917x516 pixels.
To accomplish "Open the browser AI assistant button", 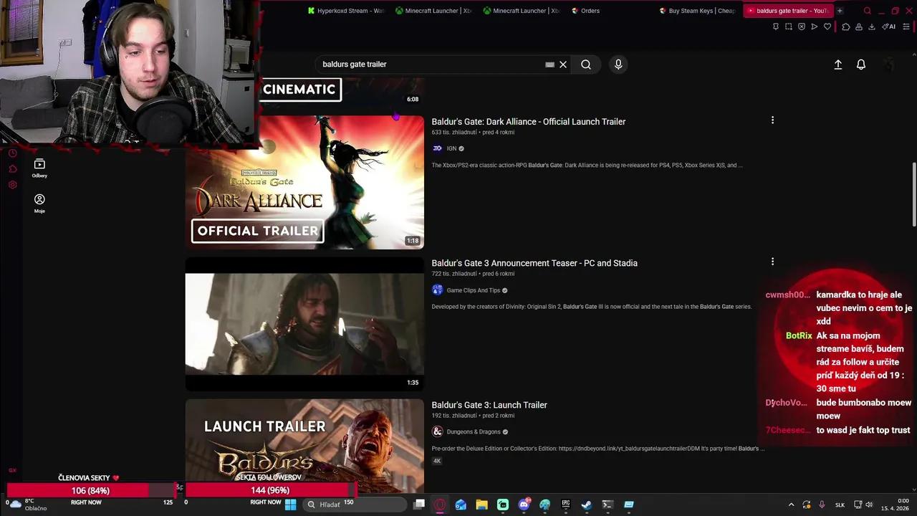I will [x=889, y=27].
